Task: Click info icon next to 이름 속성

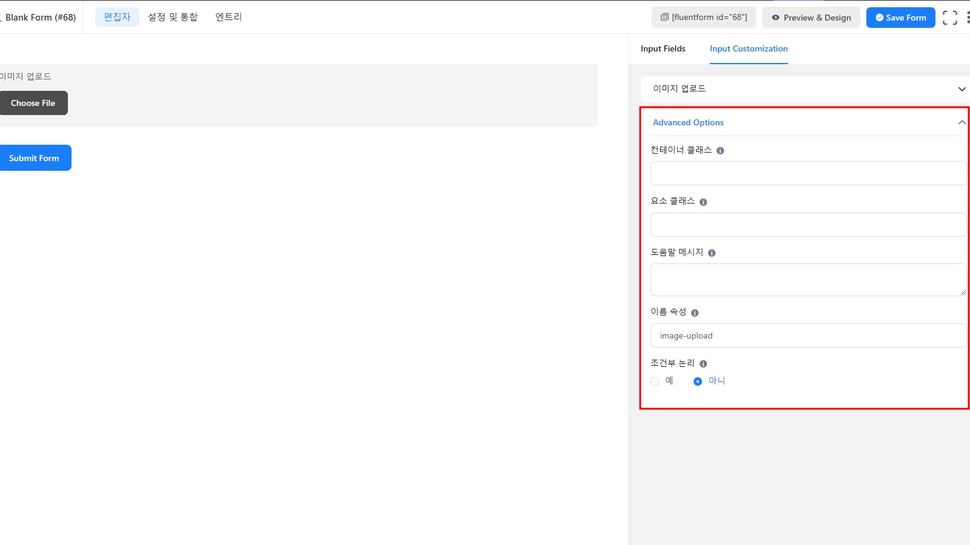Action: pos(695,313)
